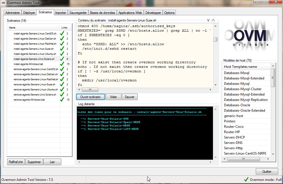The width and height of the screenshot is (283, 184).
Task: Switch to the Déployer tab
Action: (x=29, y=13)
